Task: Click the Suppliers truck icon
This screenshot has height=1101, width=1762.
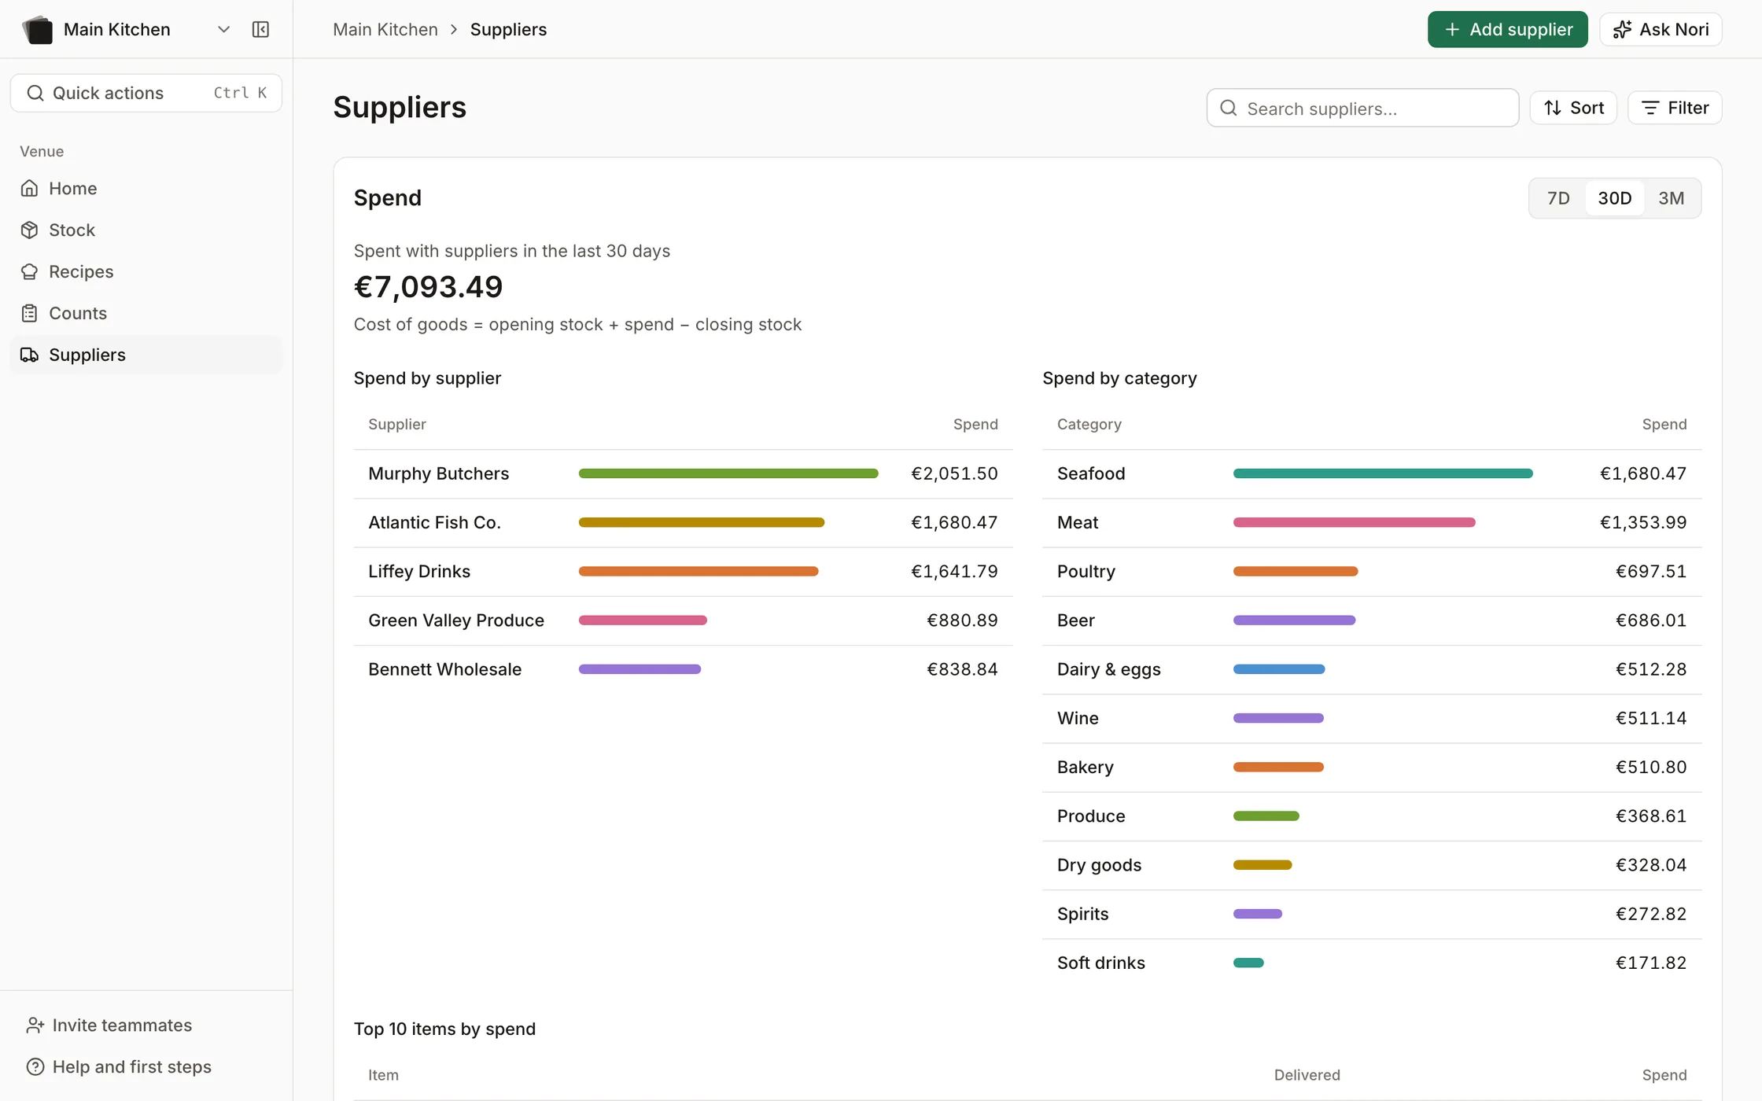Action: [x=29, y=355]
